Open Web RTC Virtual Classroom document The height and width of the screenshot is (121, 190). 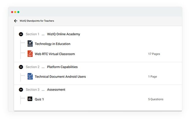pos(55,54)
